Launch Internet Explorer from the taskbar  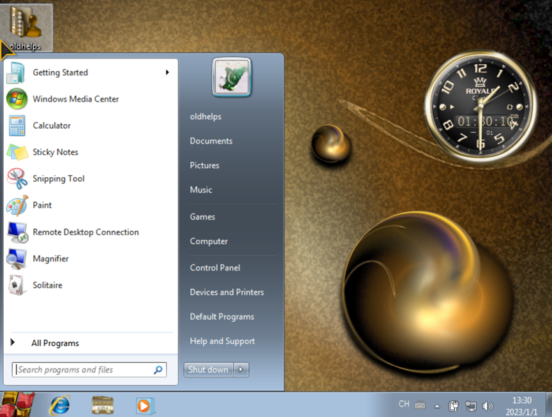(59, 404)
